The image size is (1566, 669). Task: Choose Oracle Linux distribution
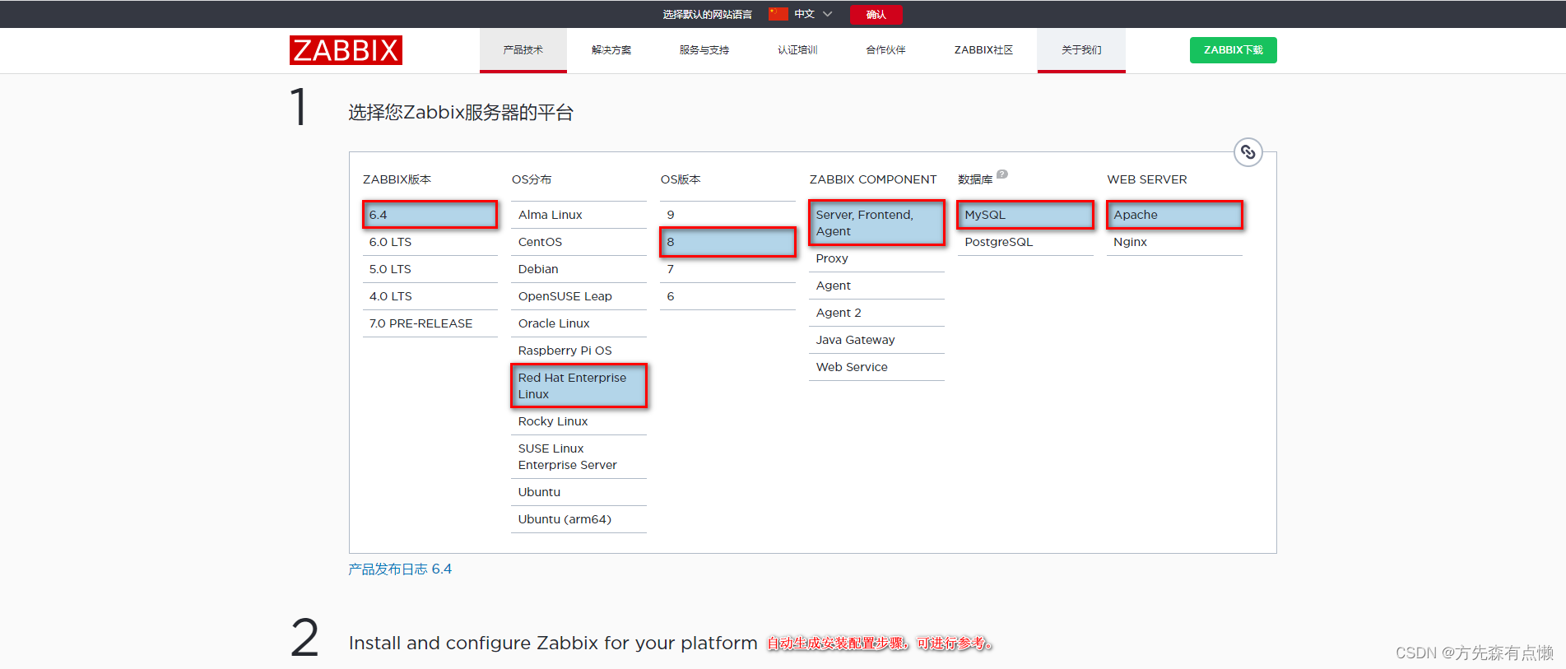point(579,323)
